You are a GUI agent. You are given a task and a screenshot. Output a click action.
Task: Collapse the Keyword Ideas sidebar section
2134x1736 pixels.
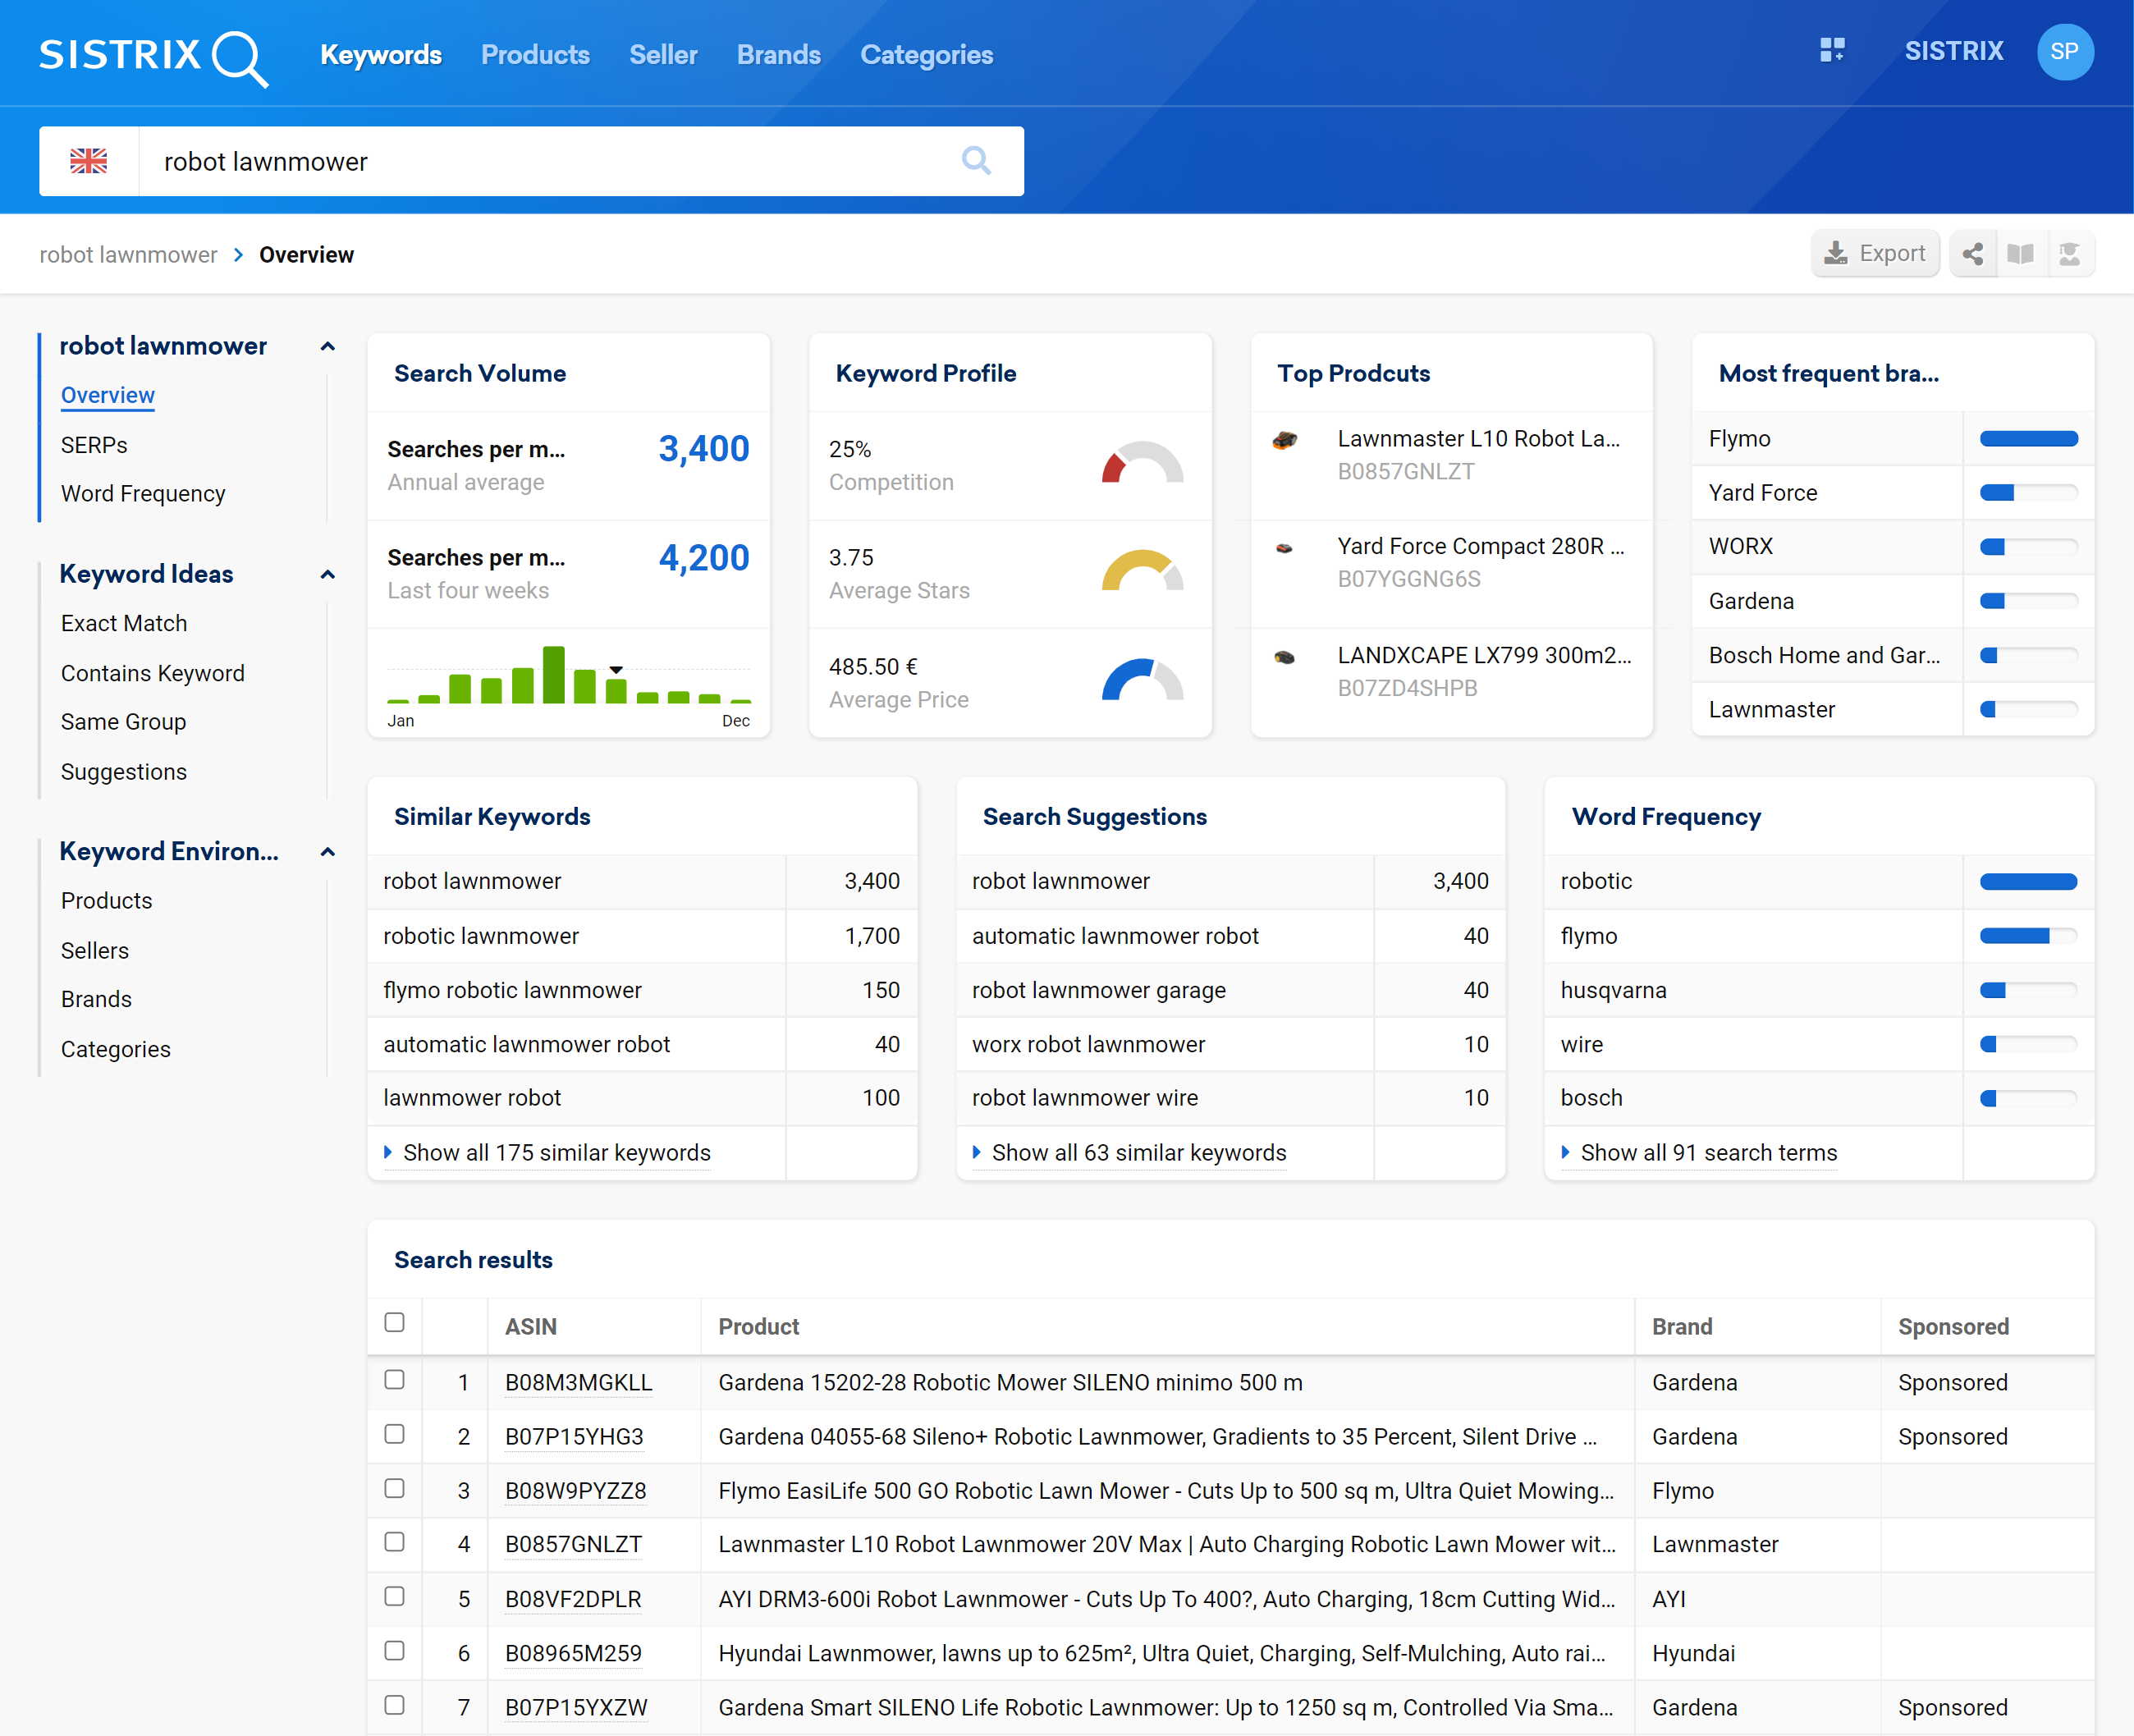(x=327, y=575)
